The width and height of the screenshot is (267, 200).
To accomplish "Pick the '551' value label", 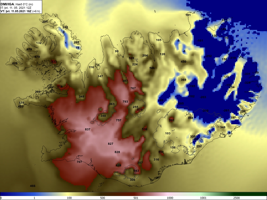I will click(161, 152).
